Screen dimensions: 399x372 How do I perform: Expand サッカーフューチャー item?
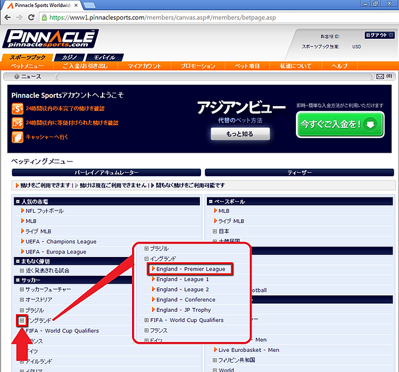click(22, 289)
